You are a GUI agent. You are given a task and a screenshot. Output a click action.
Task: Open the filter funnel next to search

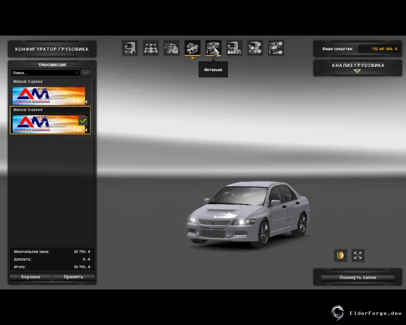tap(86, 73)
